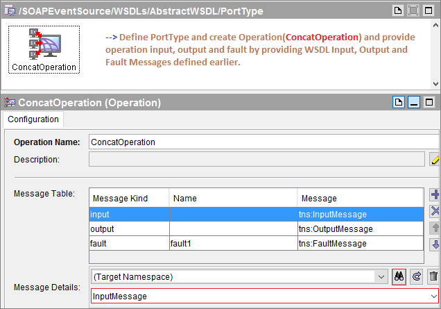The height and width of the screenshot is (309, 441).
Task: Click the refresh icon beside the binoculars
Action: click(416, 276)
